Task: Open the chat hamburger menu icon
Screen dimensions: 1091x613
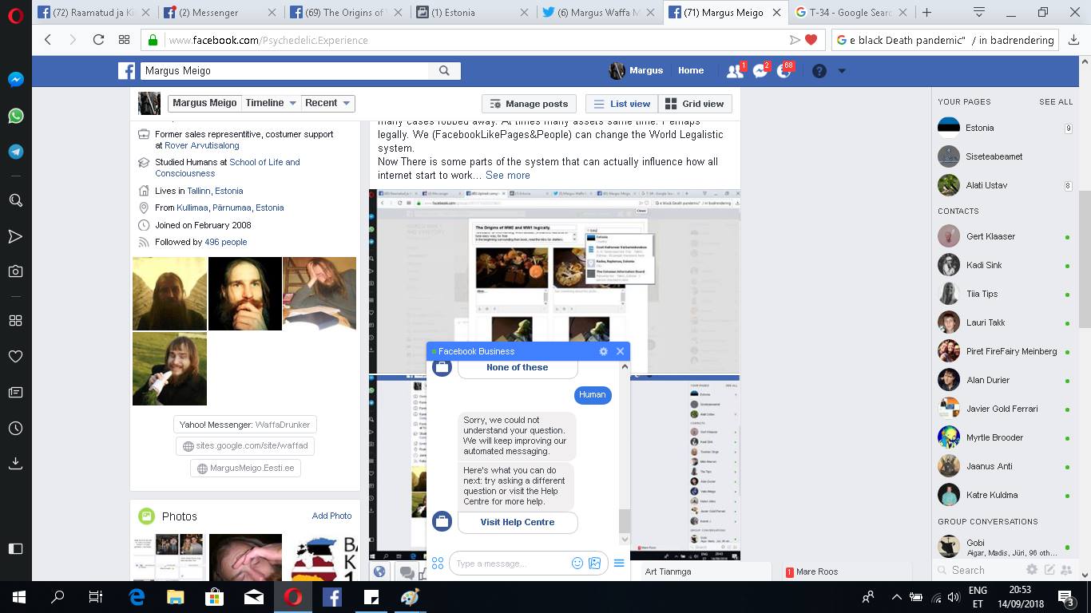Action: 619,564
